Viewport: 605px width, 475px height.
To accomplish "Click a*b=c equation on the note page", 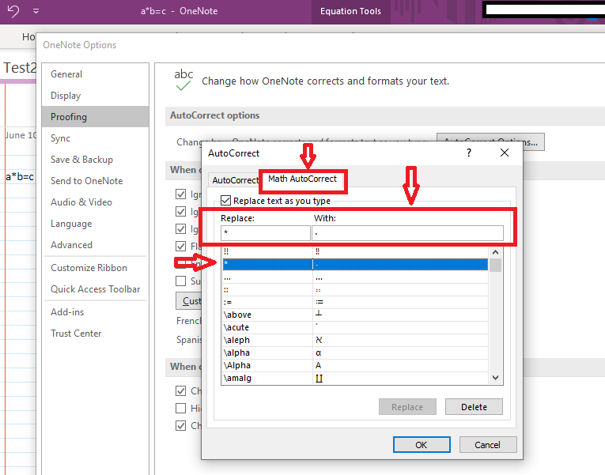I will [20, 177].
